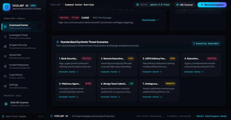Image resolution: width=231 pixels, height=120 pixels.
Task: Evaluate Vector for Remote Executive scenario
Action: 111,72
